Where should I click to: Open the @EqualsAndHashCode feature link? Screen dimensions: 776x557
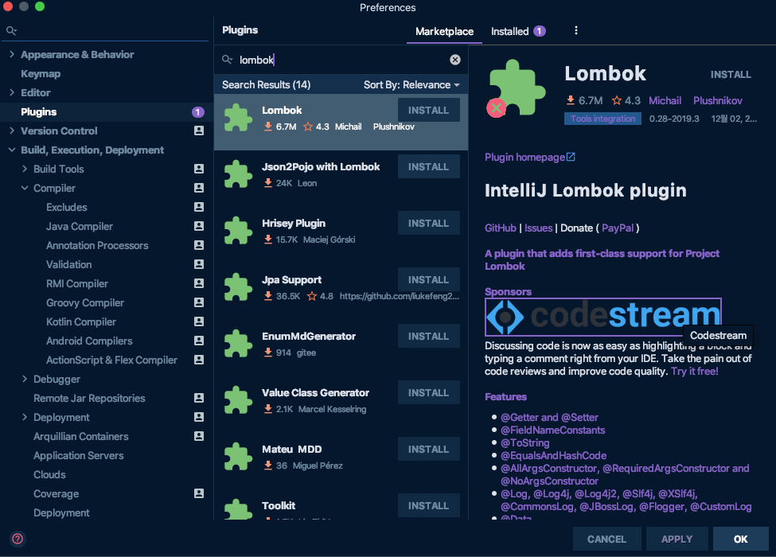pos(553,456)
